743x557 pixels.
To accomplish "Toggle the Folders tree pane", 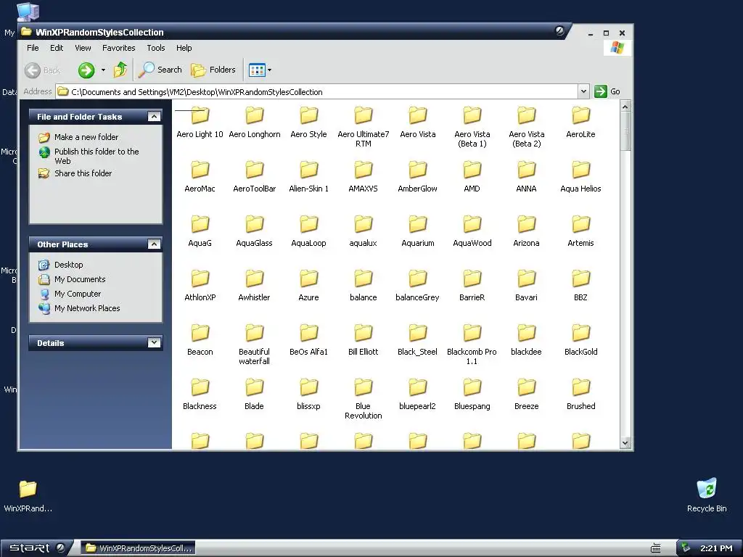I will click(x=213, y=70).
